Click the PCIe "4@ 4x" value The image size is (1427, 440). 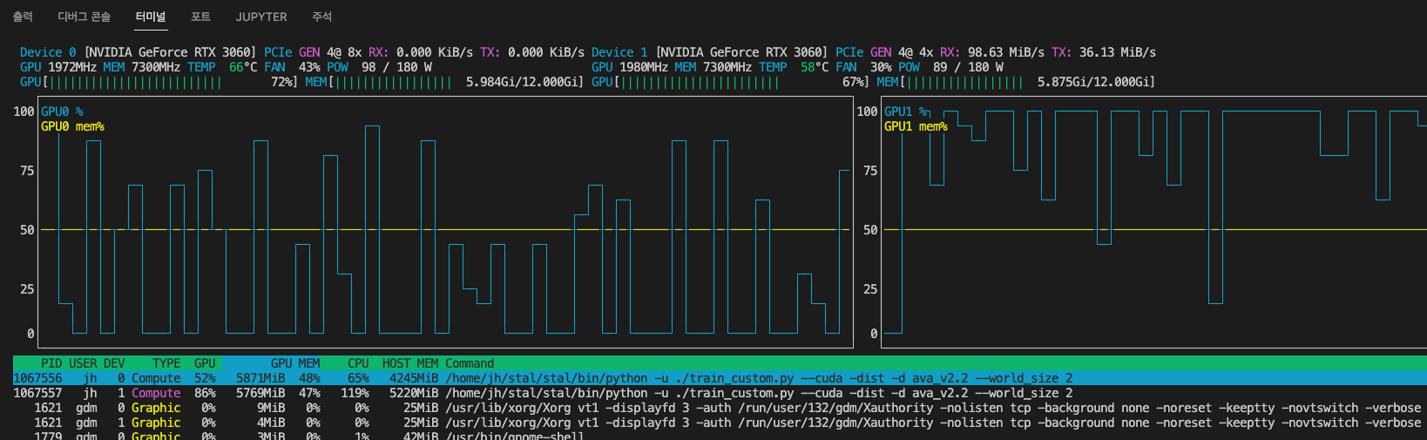tap(916, 52)
